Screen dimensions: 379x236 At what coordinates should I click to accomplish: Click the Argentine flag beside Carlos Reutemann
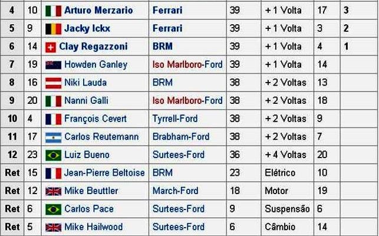coord(53,137)
